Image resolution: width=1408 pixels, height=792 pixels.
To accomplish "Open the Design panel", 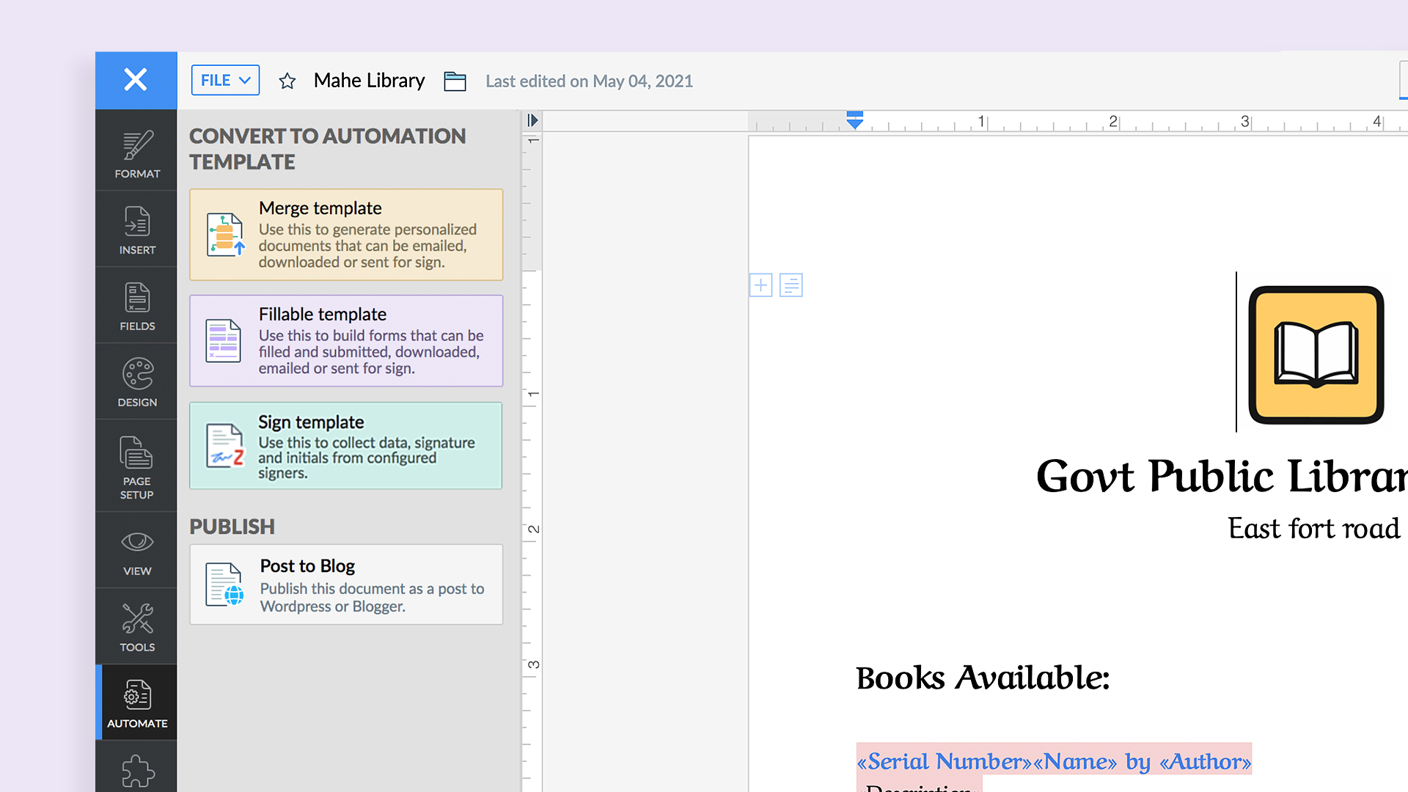I will [x=137, y=383].
